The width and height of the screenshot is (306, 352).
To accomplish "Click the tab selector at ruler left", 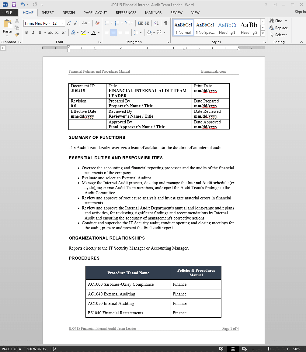I will pos(3,48).
